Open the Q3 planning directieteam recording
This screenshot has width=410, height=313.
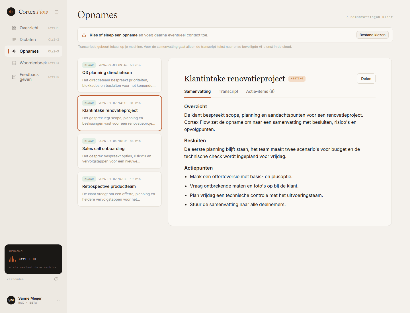(120, 75)
